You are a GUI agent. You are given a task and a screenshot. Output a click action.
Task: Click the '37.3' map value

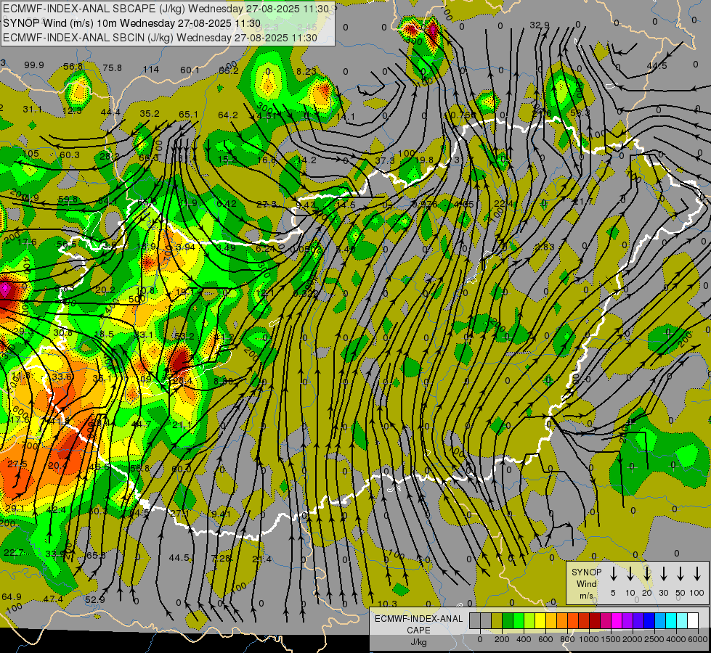[384, 161]
